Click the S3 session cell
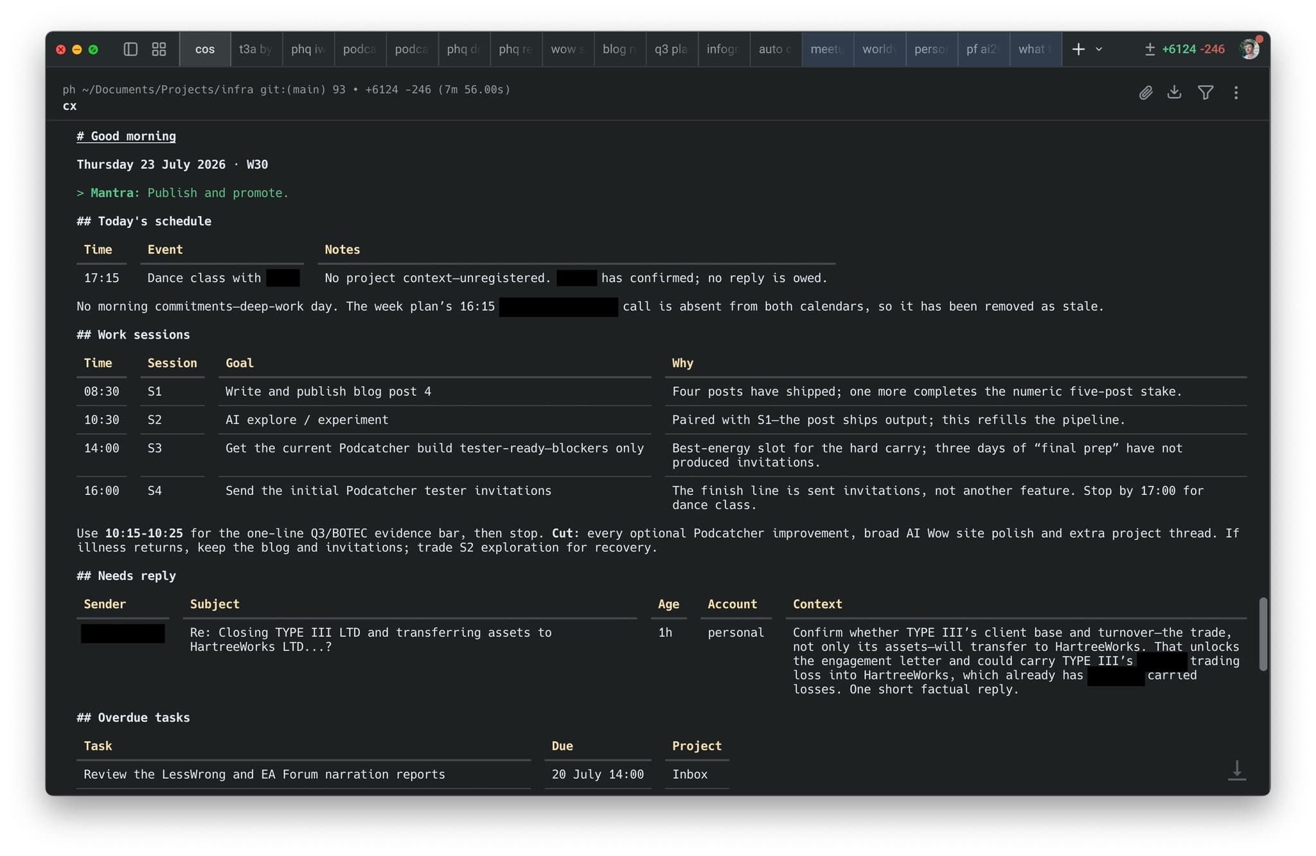Viewport: 1316px width, 856px height. (155, 448)
